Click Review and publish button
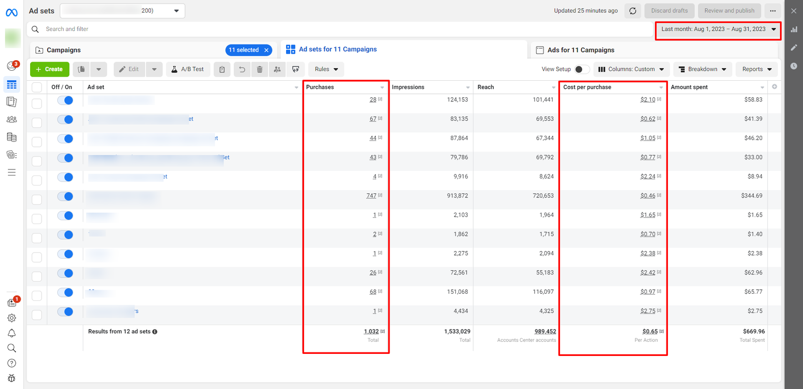 point(729,11)
